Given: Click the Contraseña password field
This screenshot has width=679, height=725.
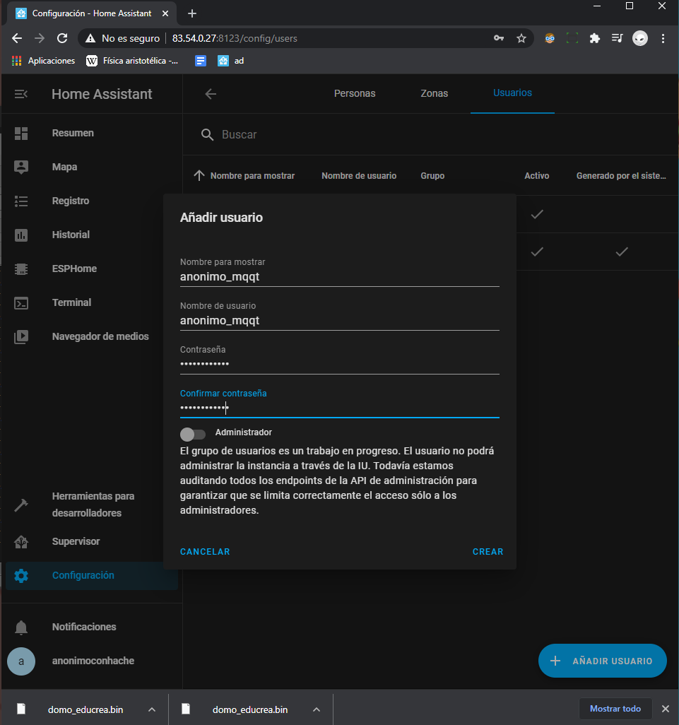Looking at the screenshot, I should point(339,364).
